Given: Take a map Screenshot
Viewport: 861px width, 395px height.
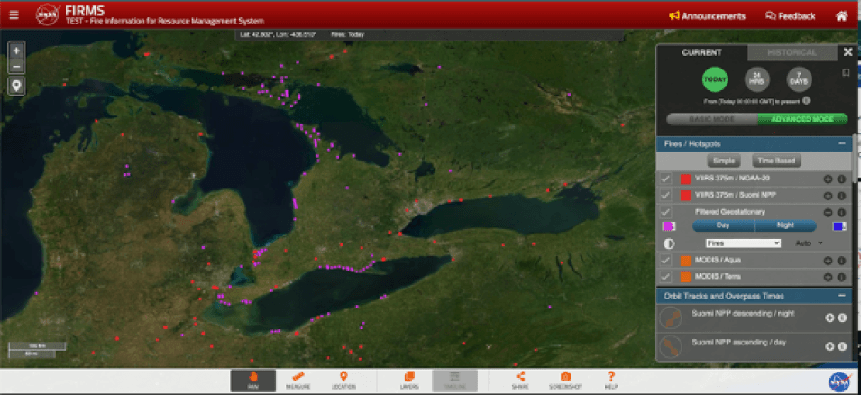Looking at the screenshot, I should click(x=565, y=381).
